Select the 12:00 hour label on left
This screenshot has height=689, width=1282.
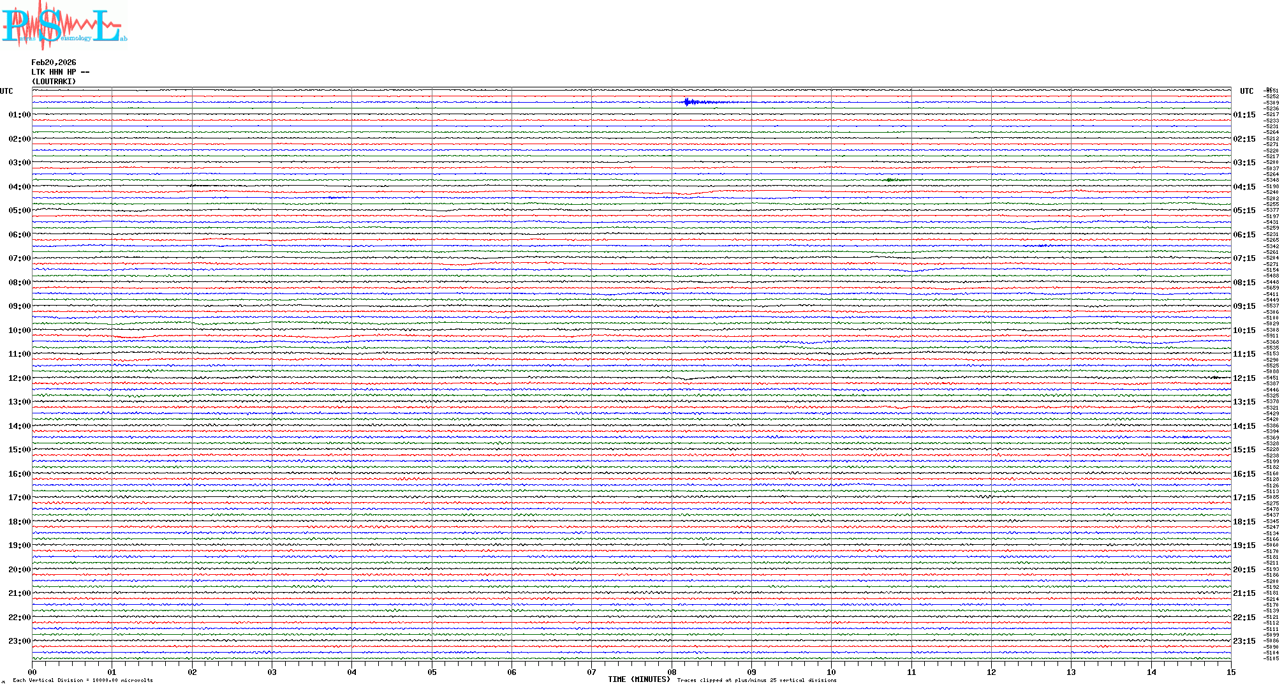click(x=19, y=378)
